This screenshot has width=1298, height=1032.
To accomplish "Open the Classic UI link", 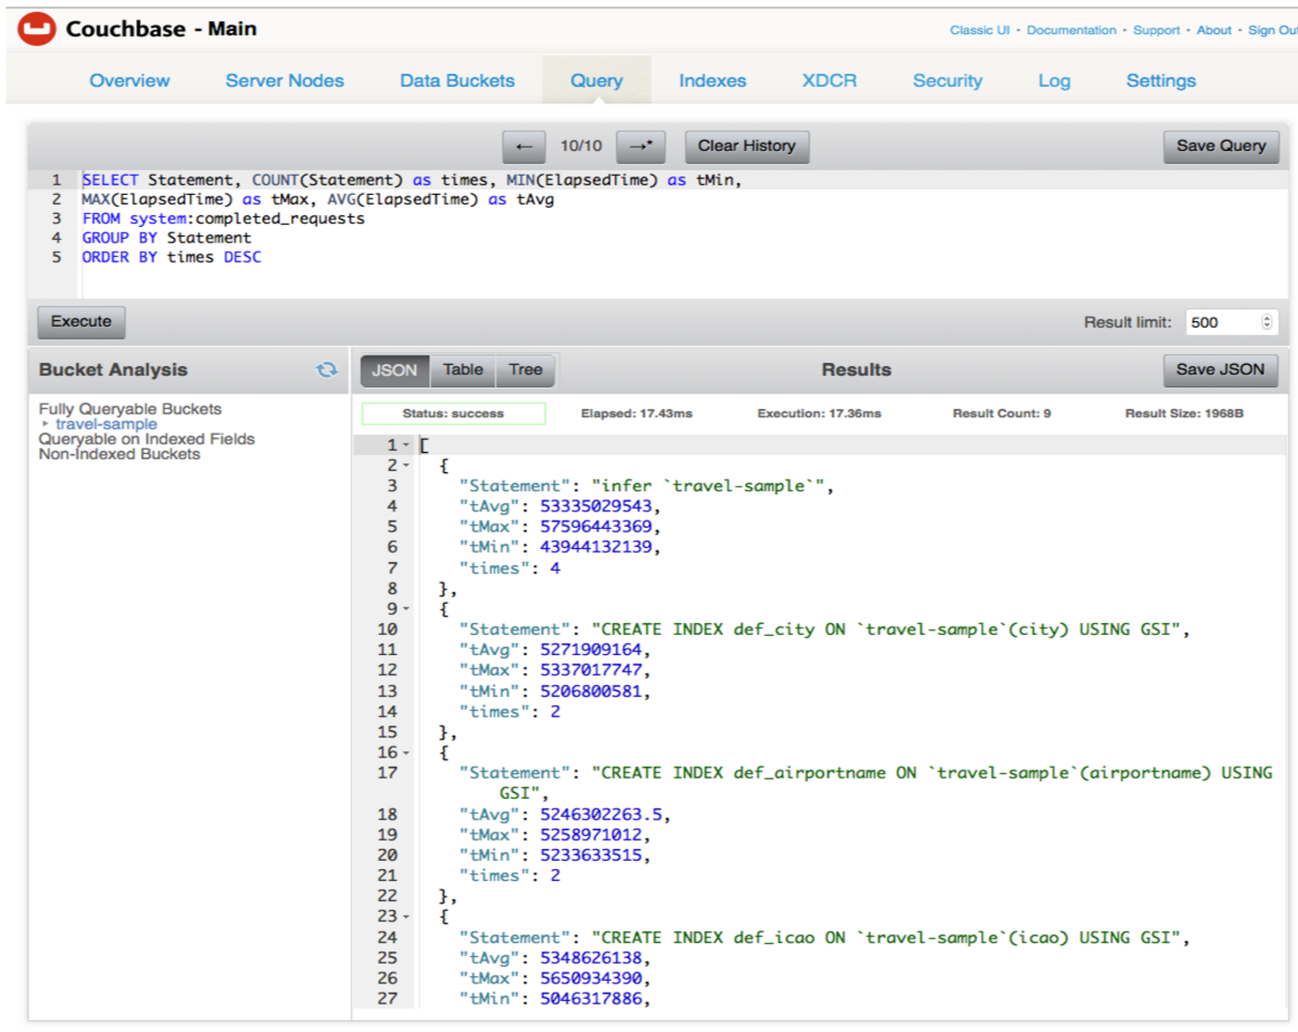I will point(979,30).
